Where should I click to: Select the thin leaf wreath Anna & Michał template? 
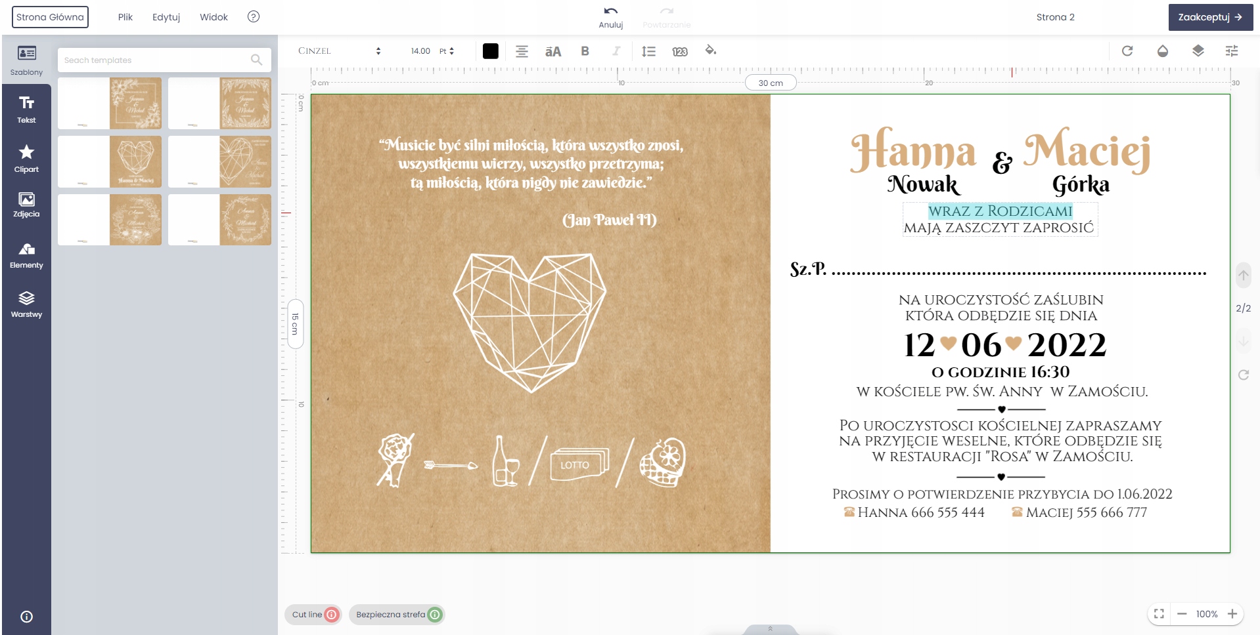(219, 220)
